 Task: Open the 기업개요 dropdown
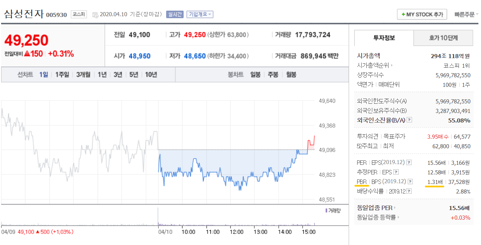coord(200,14)
